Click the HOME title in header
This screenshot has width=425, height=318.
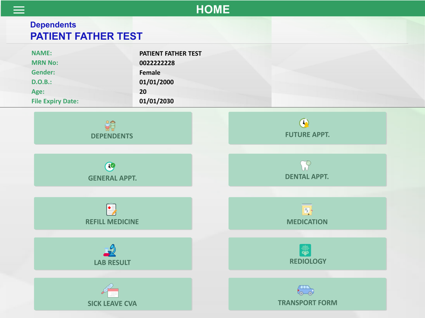coord(213,9)
